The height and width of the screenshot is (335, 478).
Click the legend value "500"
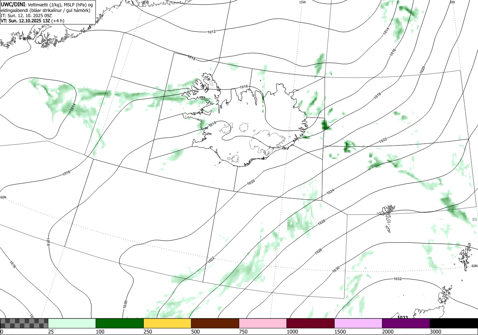click(196, 332)
